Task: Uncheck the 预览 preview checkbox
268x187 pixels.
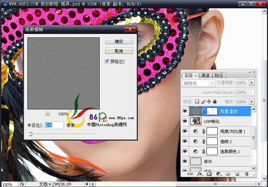Action: 107,61
